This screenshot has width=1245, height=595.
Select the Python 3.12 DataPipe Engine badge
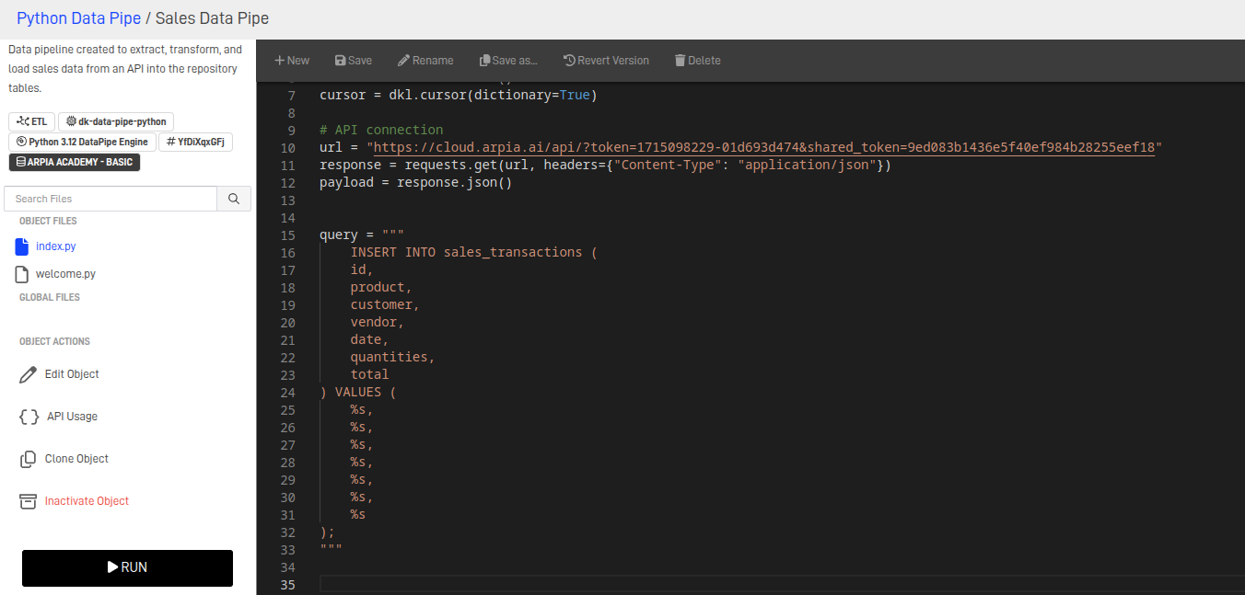coord(82,142)
